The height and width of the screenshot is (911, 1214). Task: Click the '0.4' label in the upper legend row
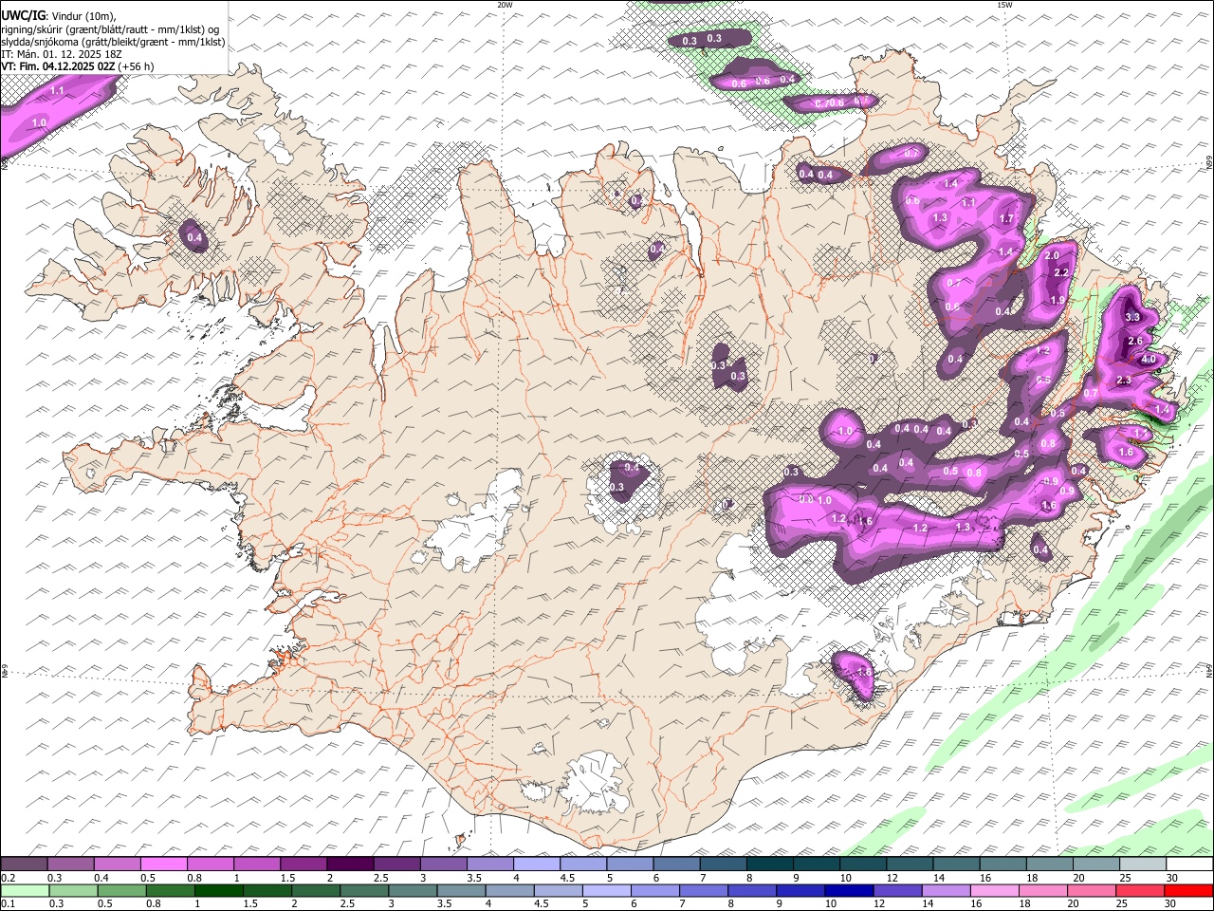[x=101, y=878]
